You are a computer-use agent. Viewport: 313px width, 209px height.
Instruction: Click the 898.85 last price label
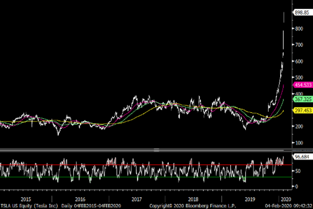point(303,12)
